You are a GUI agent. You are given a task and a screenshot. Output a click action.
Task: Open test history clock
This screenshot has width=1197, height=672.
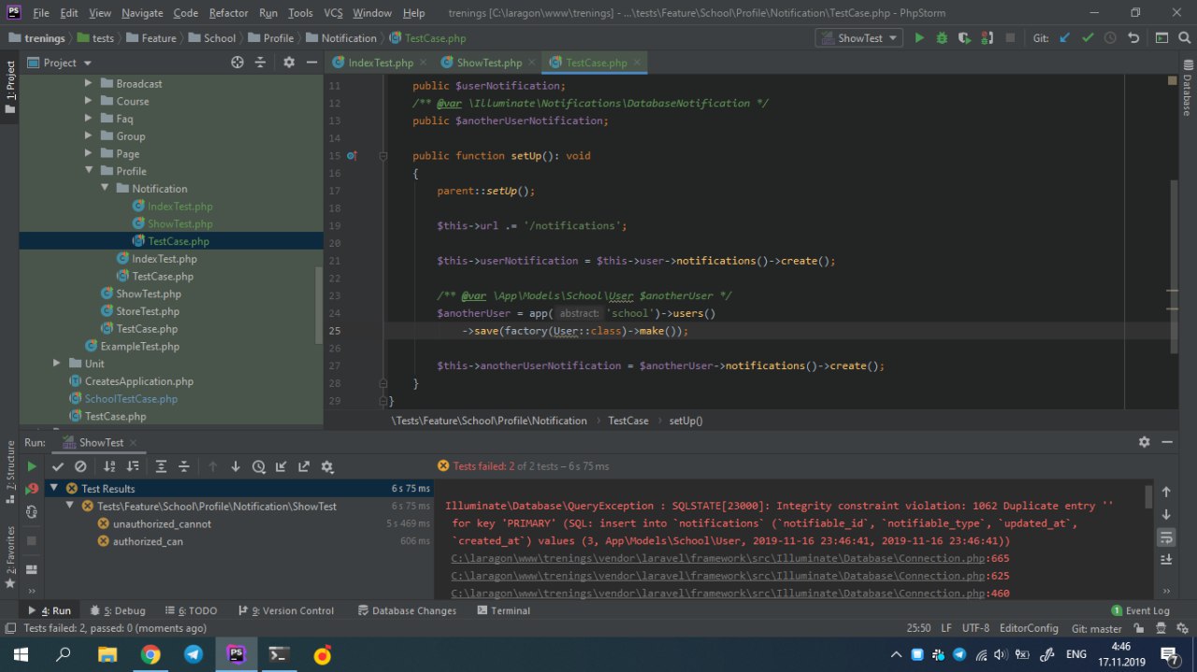[258, 466]
